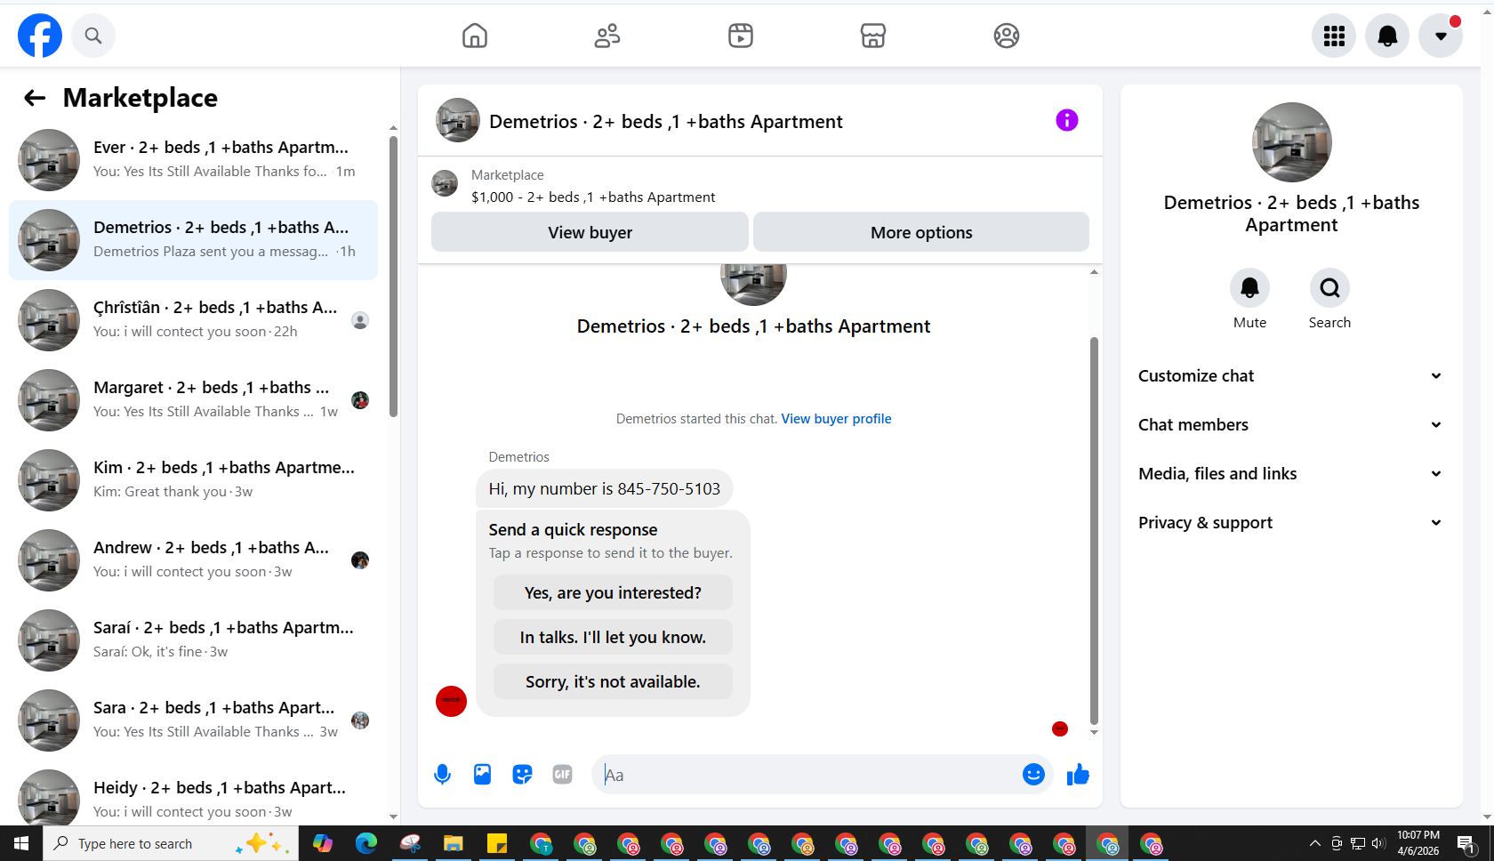Image resolution: width=1494 pixels, height=861 pixels.
Task: Click Demetrios's red avatar beside the message
Action: 451,701
